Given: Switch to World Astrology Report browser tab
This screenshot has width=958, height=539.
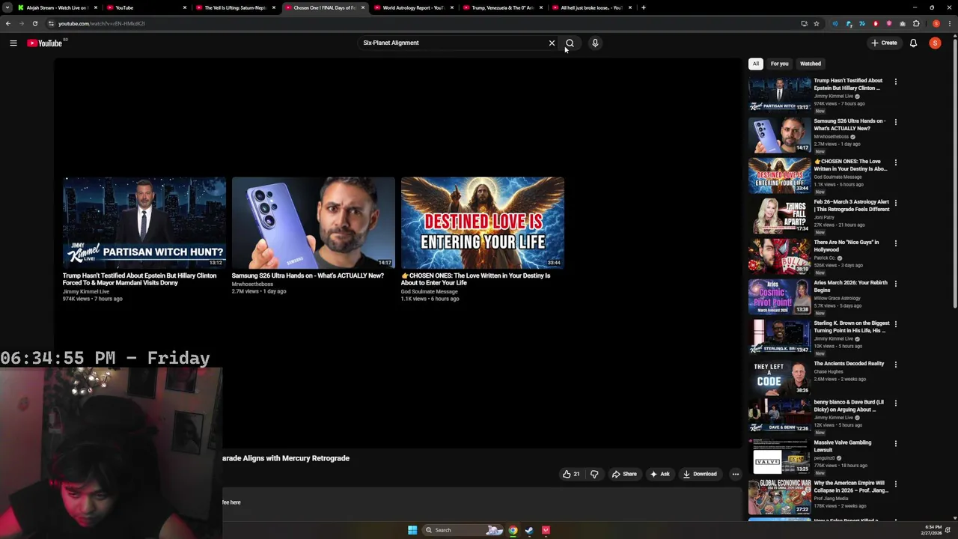Looking at the screenshot, I should 413,7.
